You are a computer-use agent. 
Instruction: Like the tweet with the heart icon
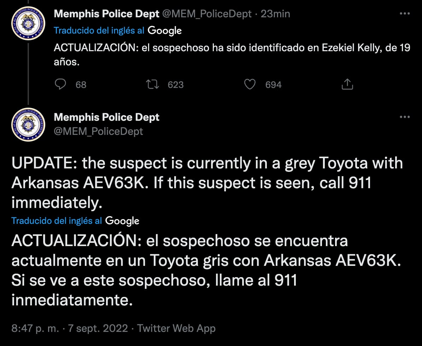click(x=250, y=84)
